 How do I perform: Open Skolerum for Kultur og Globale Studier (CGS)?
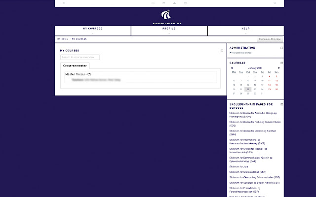point(255,124)
